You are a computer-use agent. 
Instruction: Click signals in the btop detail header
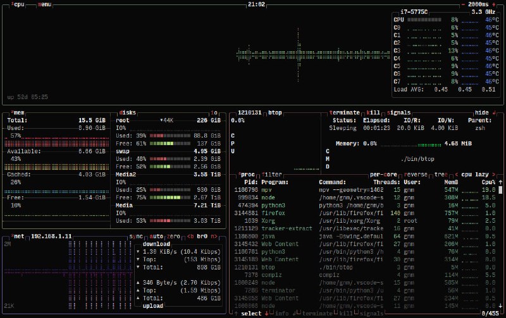point(398,113)
